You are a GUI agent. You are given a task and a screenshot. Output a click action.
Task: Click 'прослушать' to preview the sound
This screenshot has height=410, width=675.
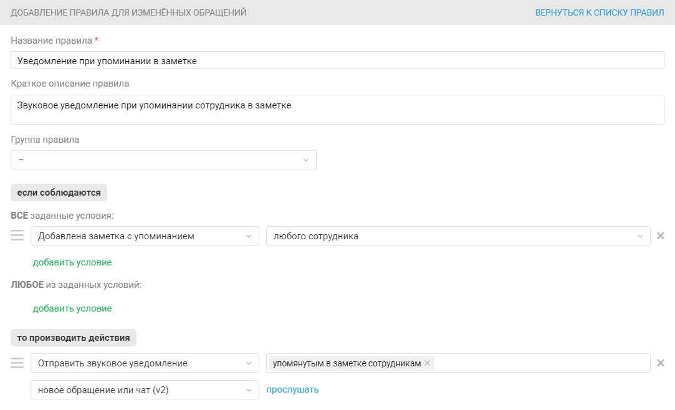click(x=292, y=390)
